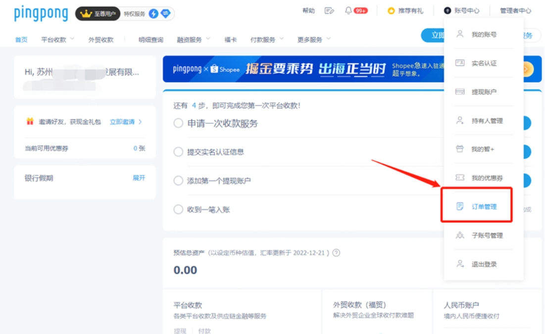Click the feedback note icon beside 帮助

click(x=329, y=10)
